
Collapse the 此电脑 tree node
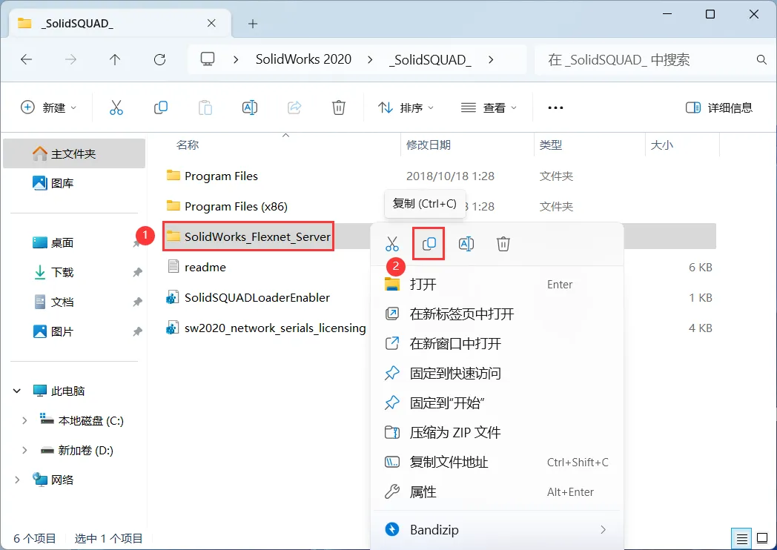pos(17,391)
